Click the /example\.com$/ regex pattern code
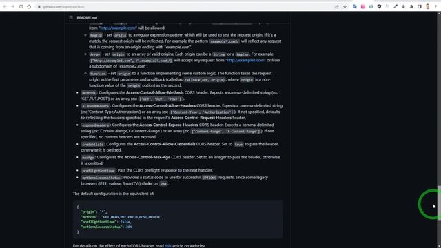 tap(225, 41)
